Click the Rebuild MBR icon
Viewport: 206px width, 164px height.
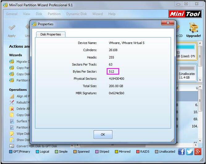[12, 102]
